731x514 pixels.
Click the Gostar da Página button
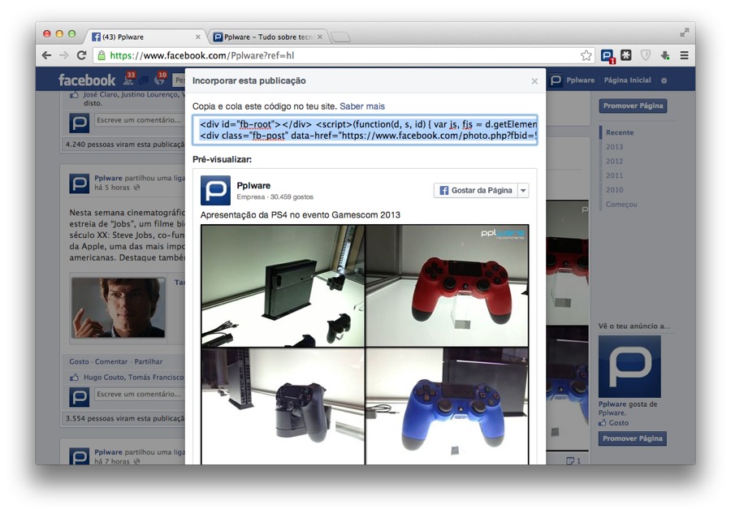tap(475, 190)
